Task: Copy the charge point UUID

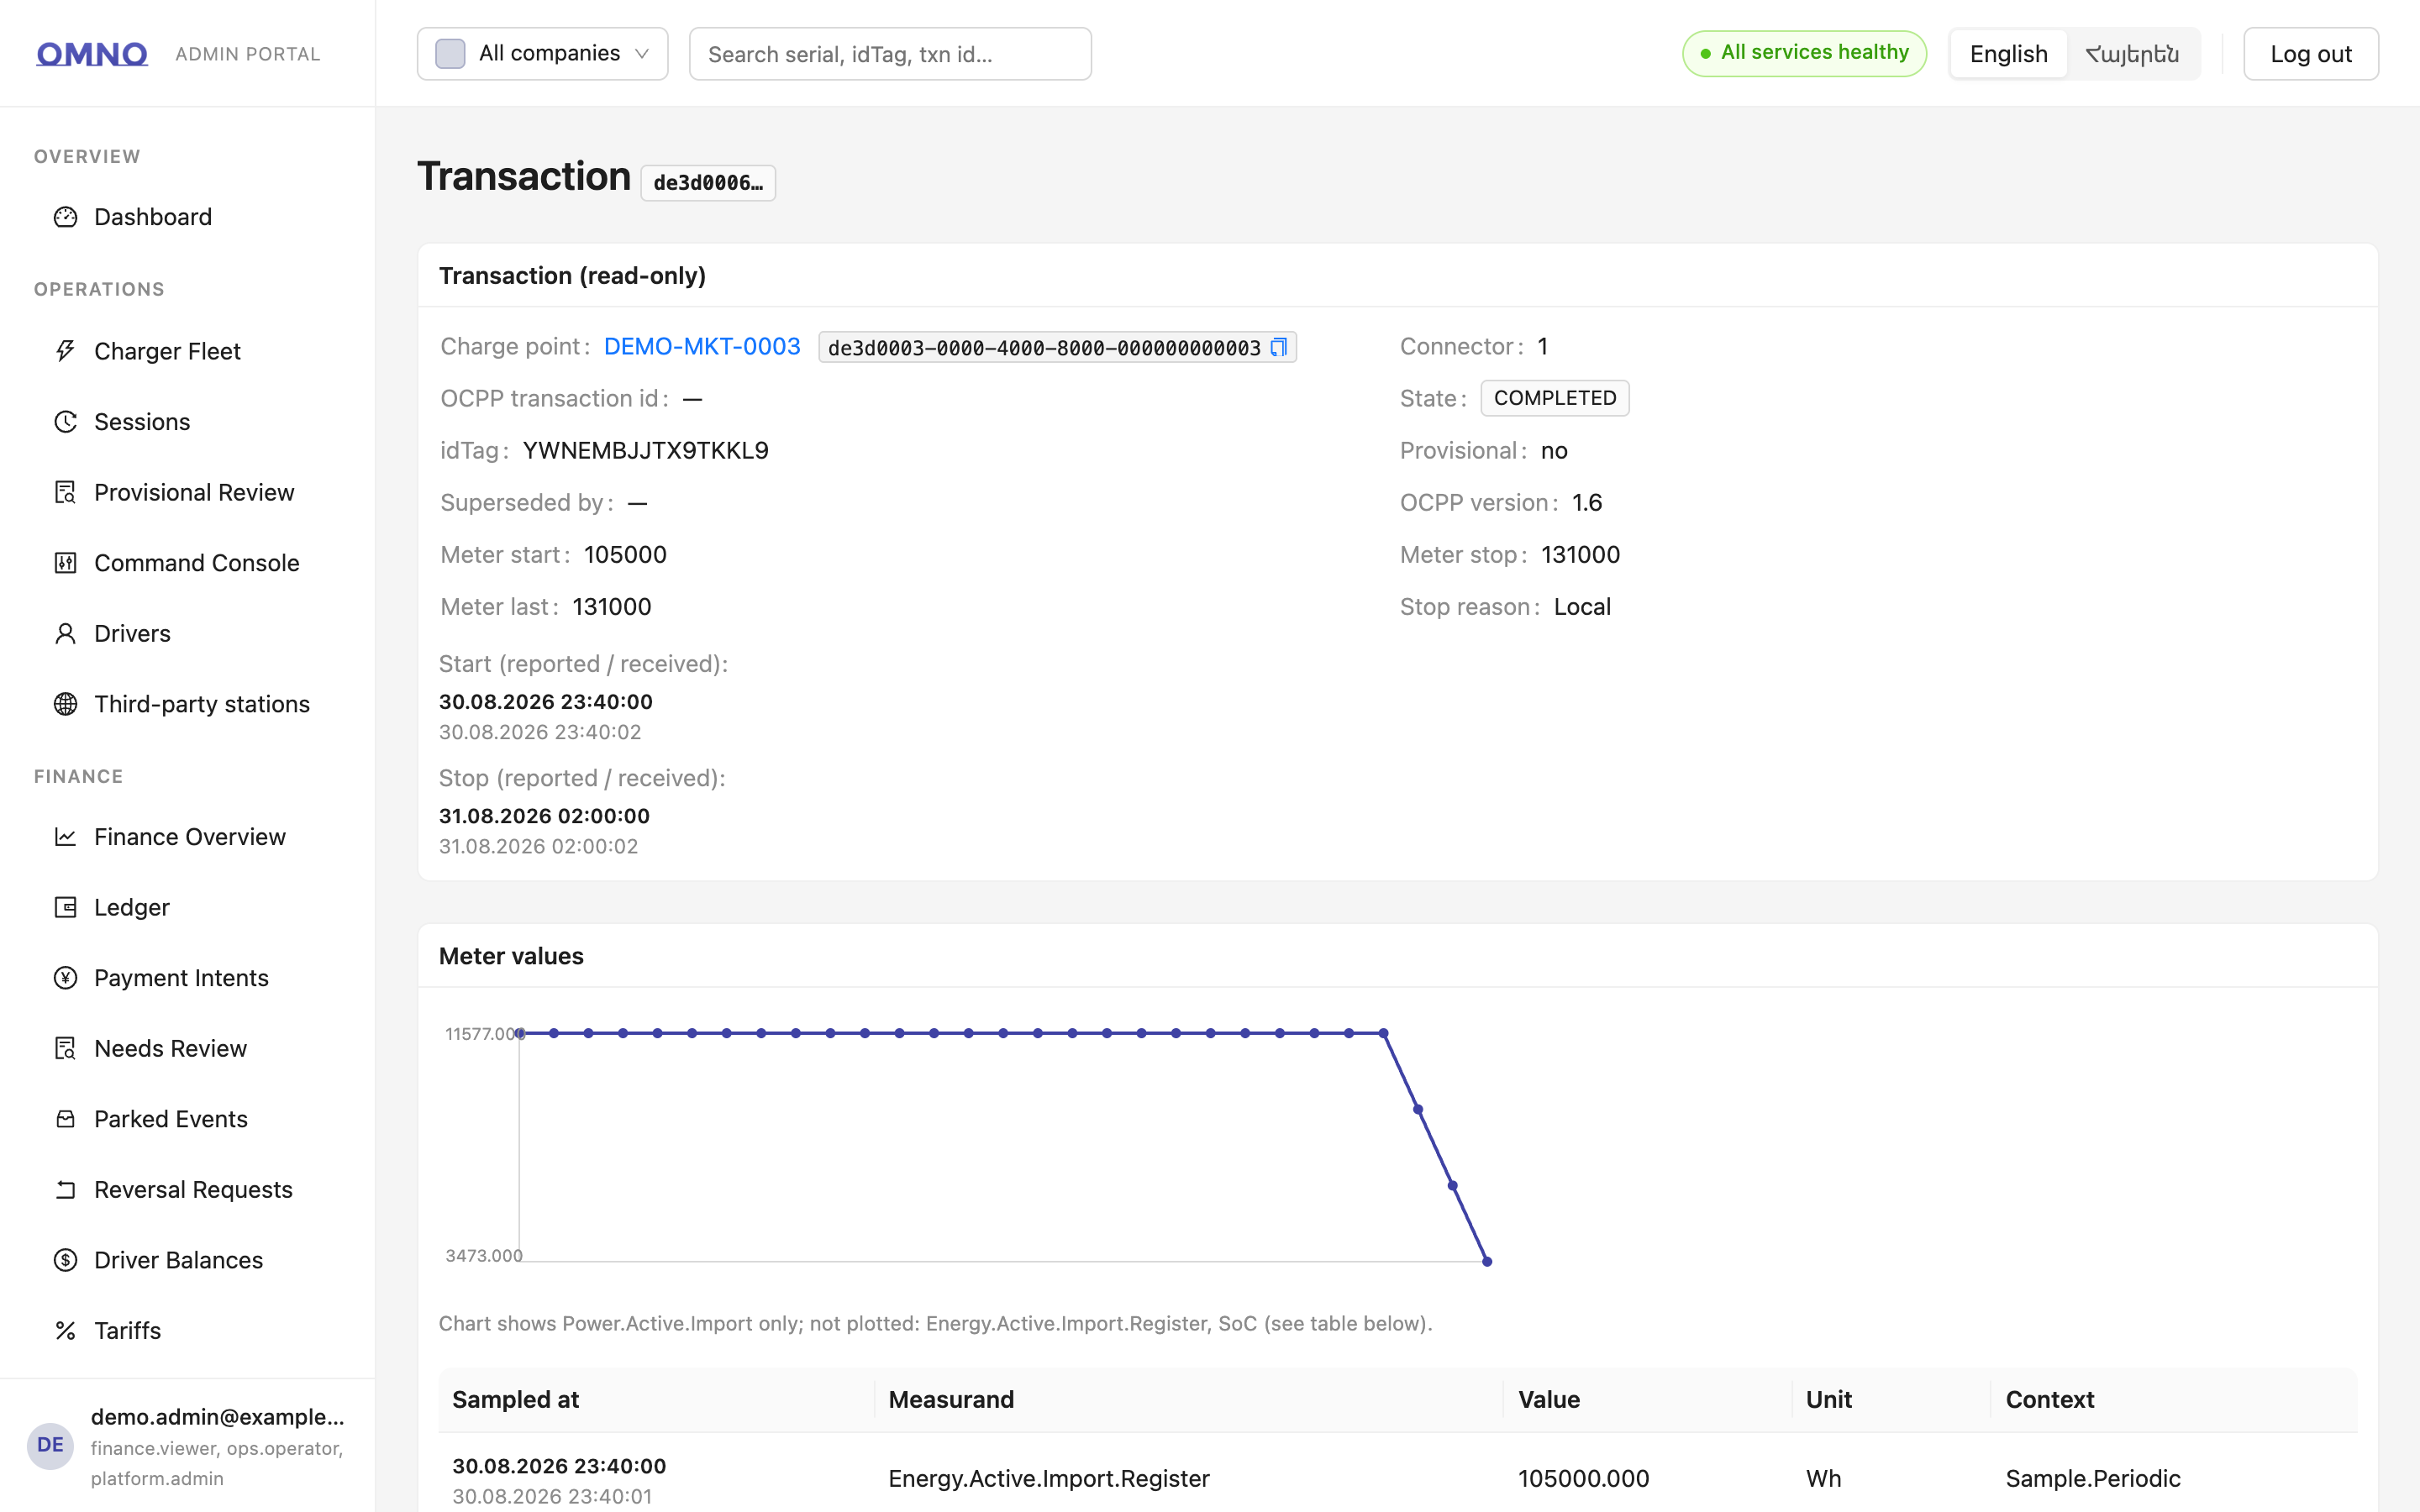Action: coord(1278,347)
